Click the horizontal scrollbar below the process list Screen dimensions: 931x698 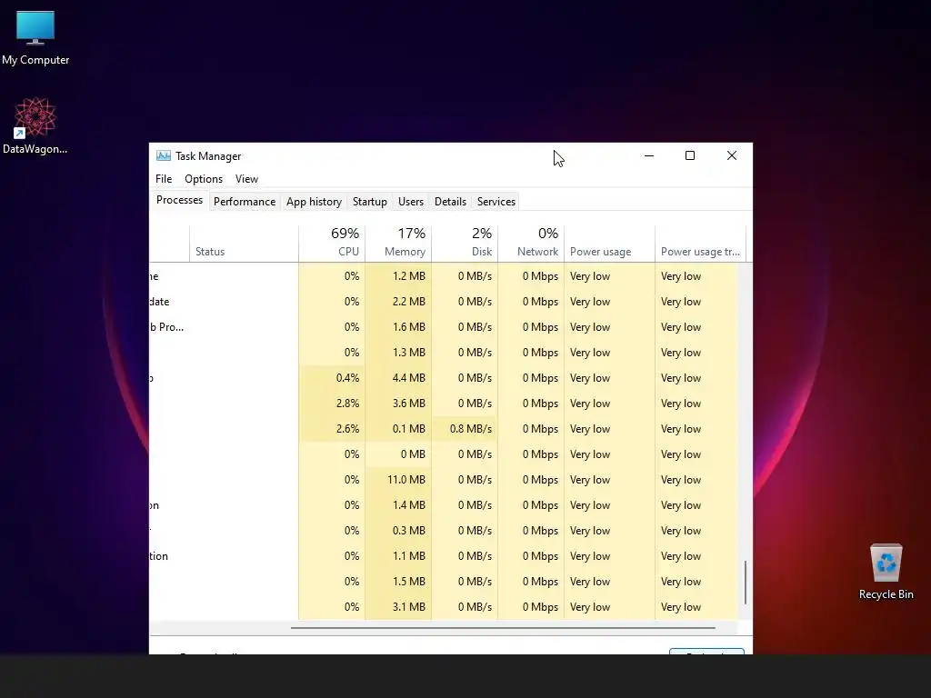point(503,627)
